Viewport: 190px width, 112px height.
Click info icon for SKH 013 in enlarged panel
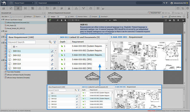(x=10, y=60)
